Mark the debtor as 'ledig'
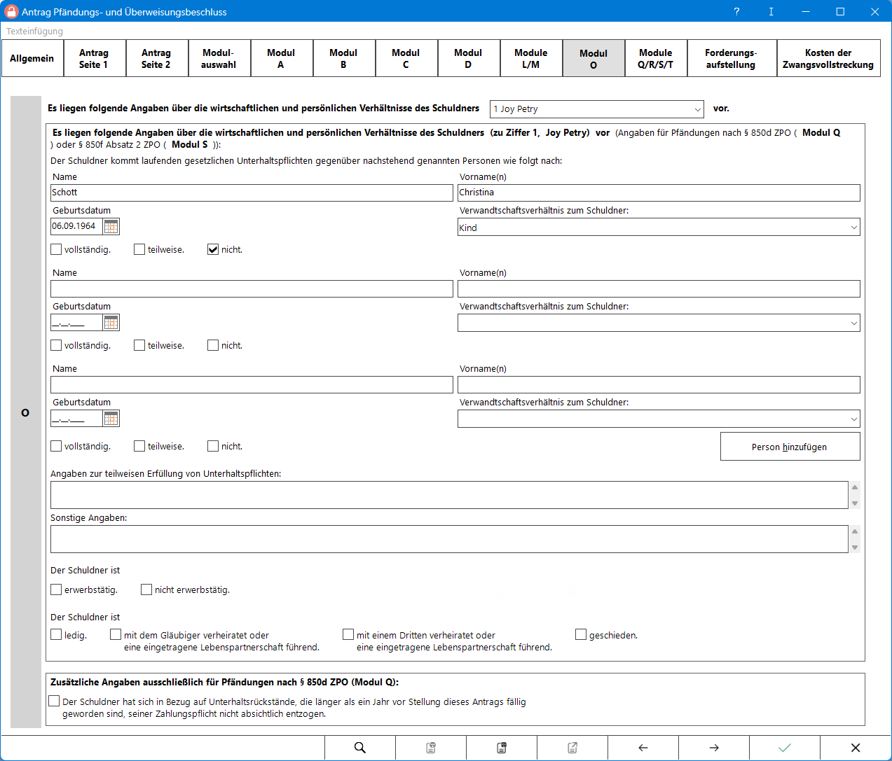The width and height of the screenshot is (892, 761). click(56, 634)
